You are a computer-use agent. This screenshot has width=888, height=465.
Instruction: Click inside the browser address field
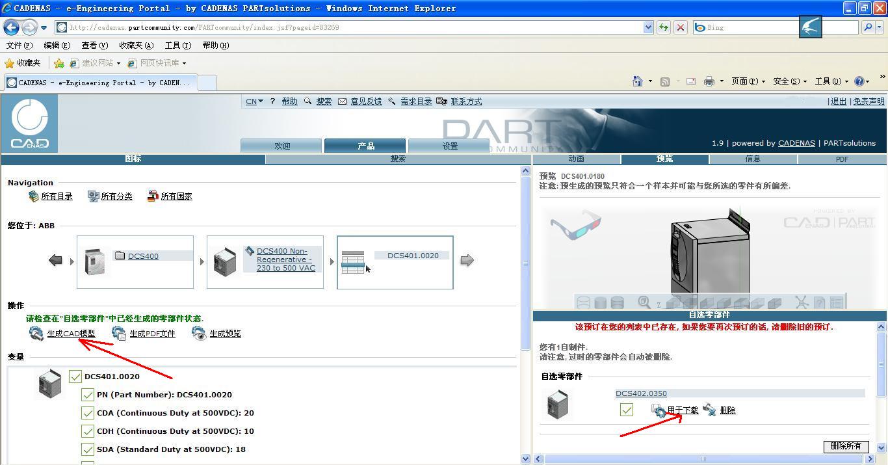(x=325, y=27)
